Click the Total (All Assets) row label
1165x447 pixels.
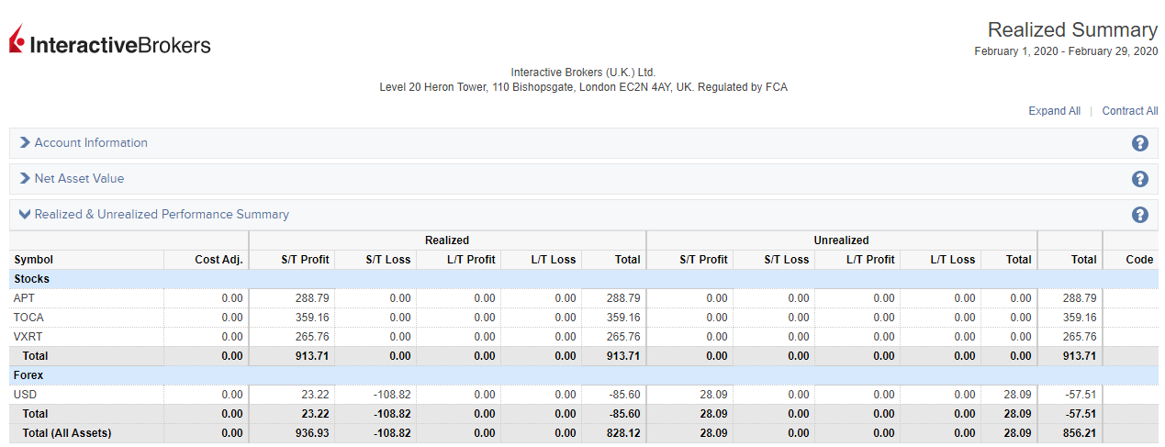(67, 433)
